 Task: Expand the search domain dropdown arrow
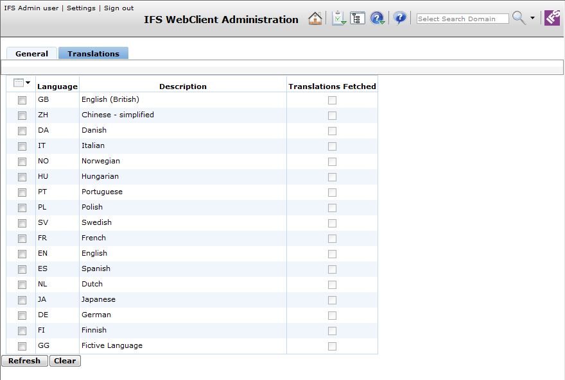(x=532, y=17)
